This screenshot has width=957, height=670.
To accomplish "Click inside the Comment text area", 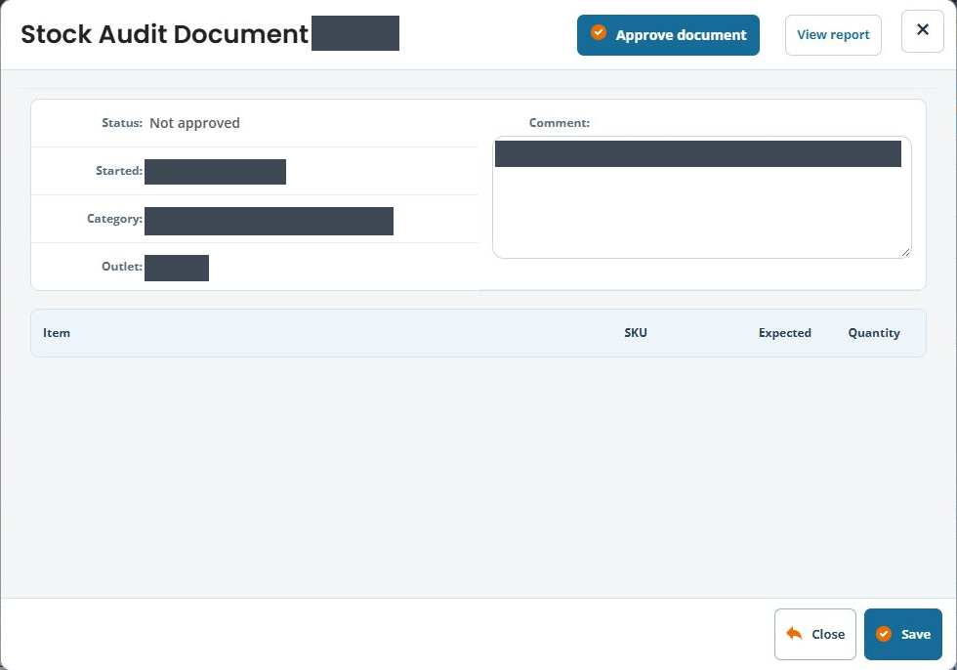I will click(x=701, y=197).
